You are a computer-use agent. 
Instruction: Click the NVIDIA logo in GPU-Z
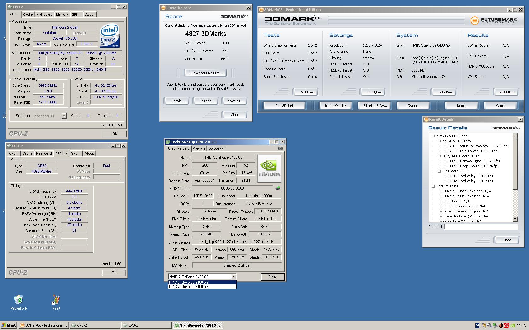(x=269, y=168)
